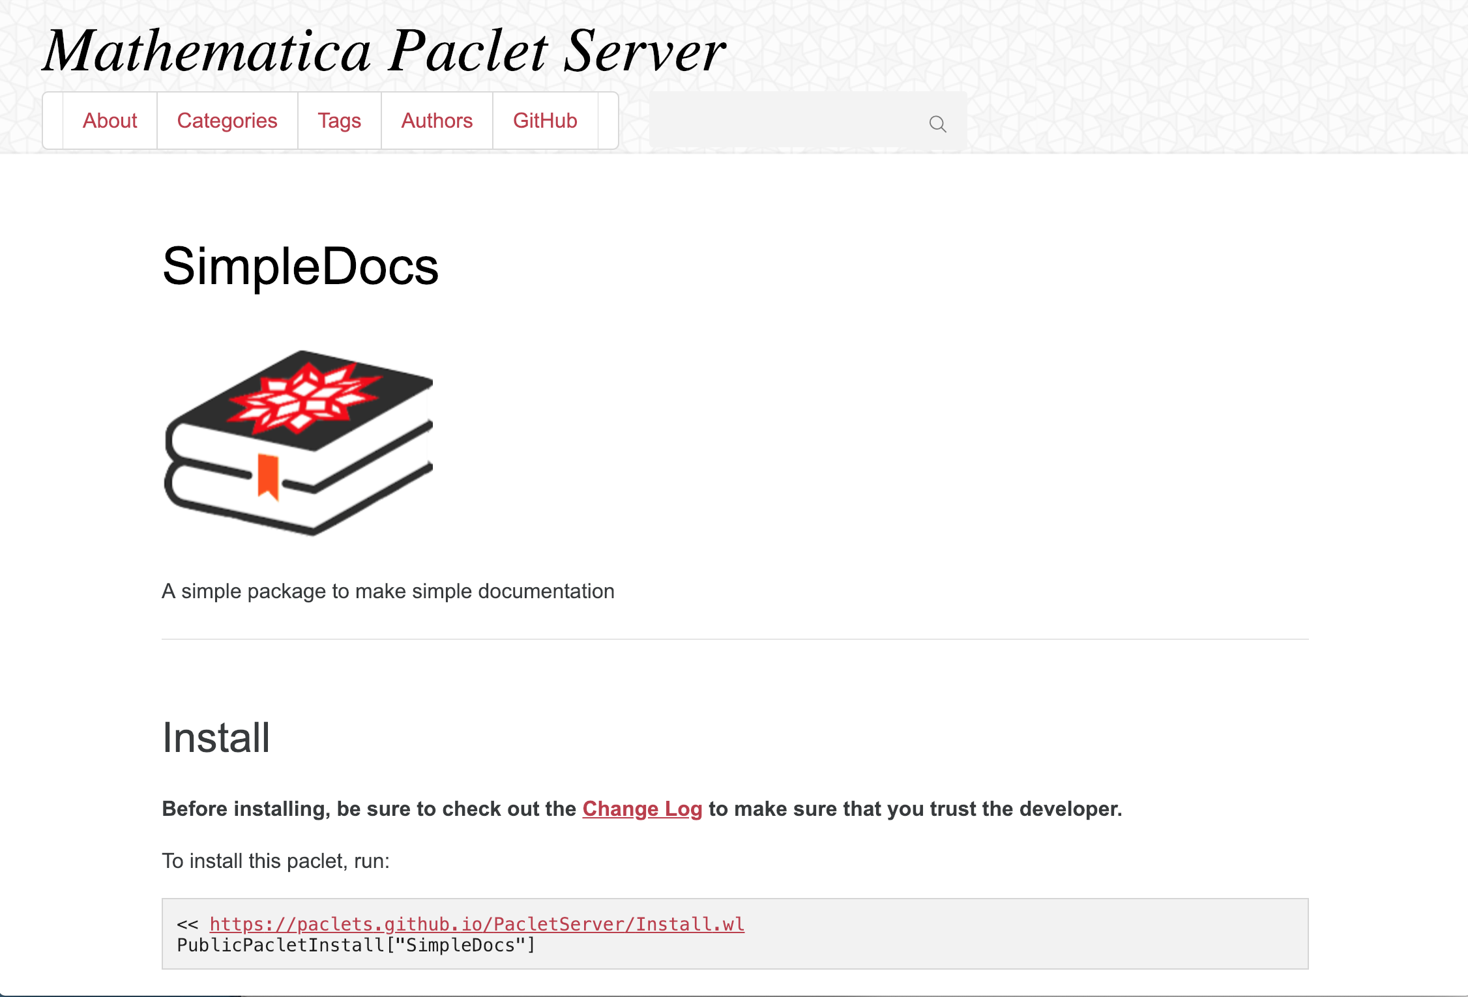The image size is (1468, 997).
Task: Open the Categories navigation item
Action: click(227, 121)
